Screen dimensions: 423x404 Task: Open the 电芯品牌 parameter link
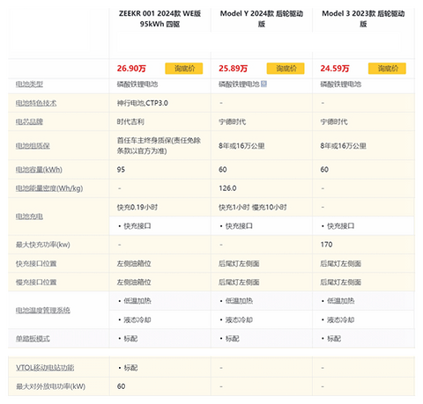pyautogui.click(x=29, y=121)
